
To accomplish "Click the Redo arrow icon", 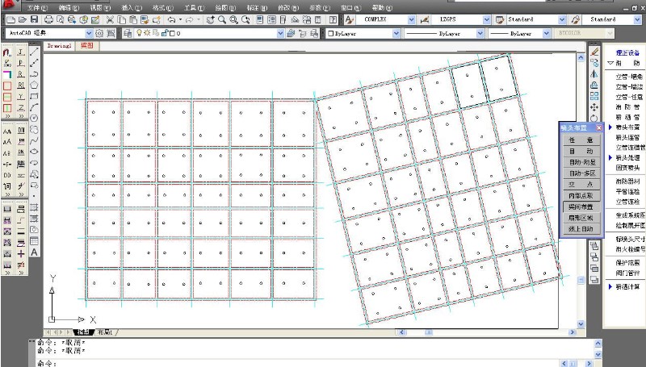I will (190, 19).
